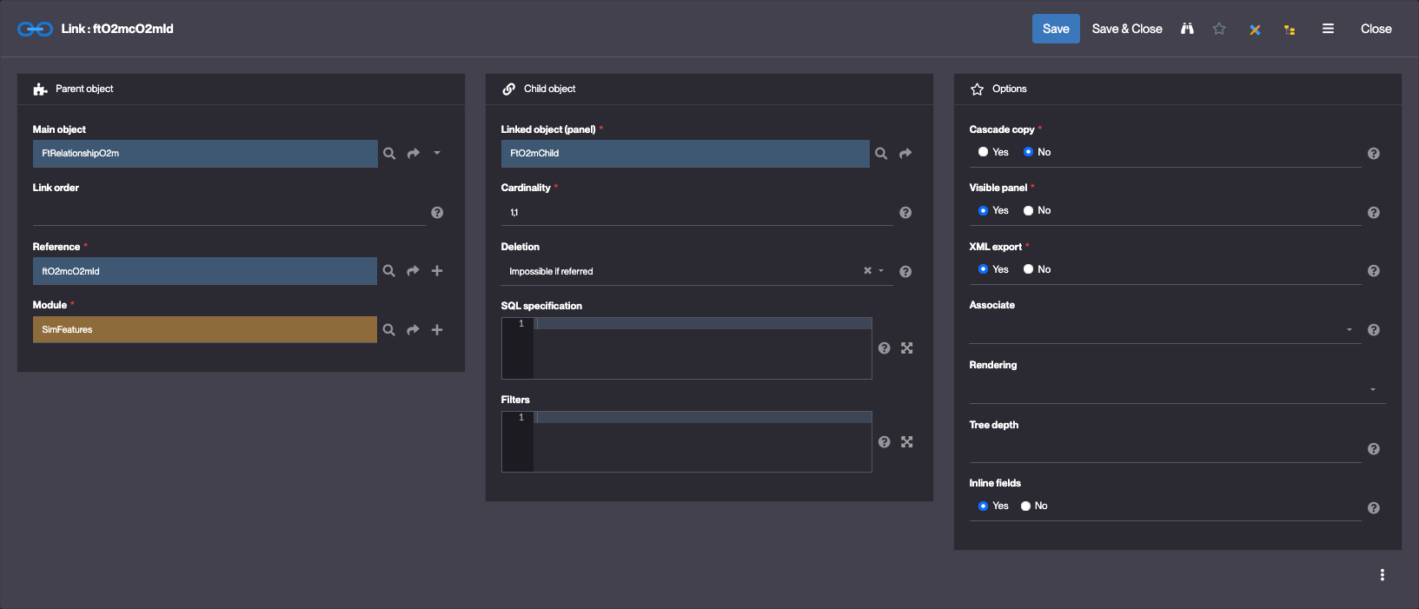Set Inline fields to No
The height and width of the screenshot is (609, 1419).
pyautogui.click(x=1026, y=506)
